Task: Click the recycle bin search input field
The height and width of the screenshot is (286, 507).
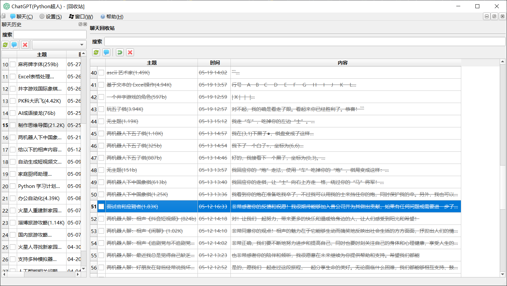Action: (305, 41)
